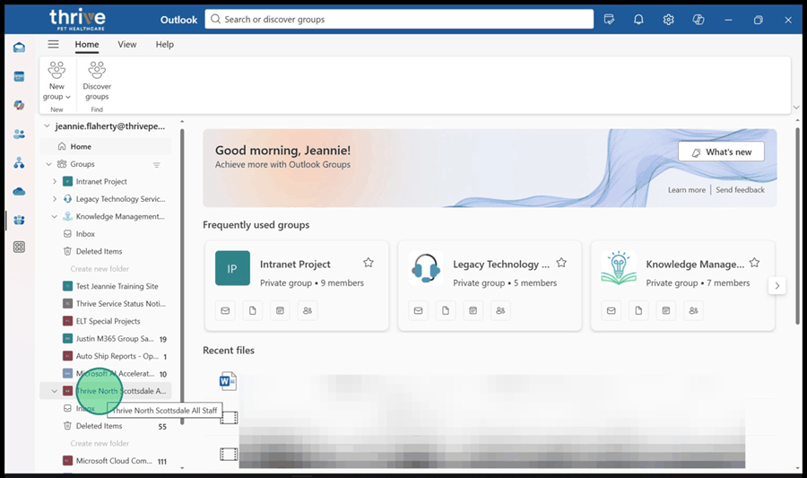
Task: Open the Calendar app in left rail
Action: pos(19,76)
